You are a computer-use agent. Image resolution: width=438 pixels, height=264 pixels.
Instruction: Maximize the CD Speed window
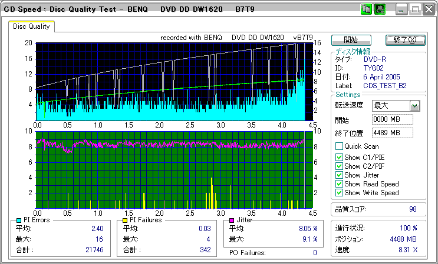[414, 9]
